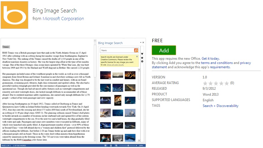
Task: Select the burning tilted ship thumbnail
Action: tap(130, 88)
